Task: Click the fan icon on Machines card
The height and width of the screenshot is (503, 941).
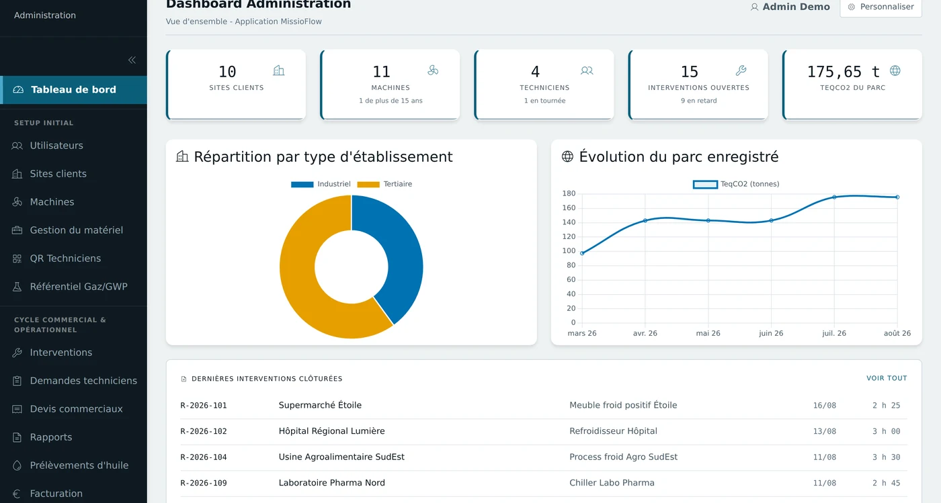Action: [x=433, y=71]
